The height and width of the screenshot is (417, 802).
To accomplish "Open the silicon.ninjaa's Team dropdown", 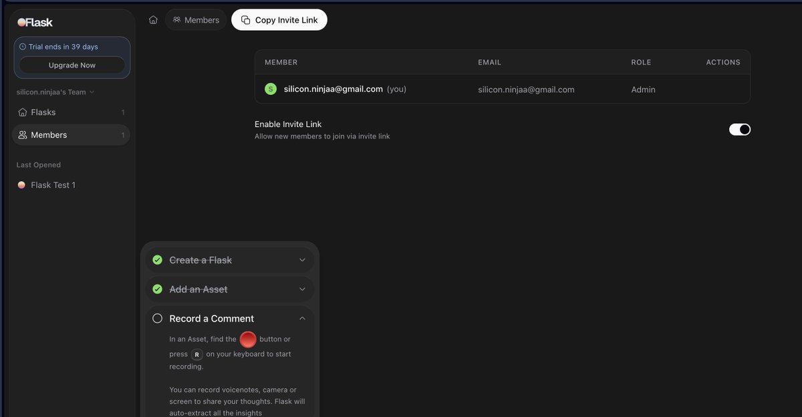I will pos(55,92).
